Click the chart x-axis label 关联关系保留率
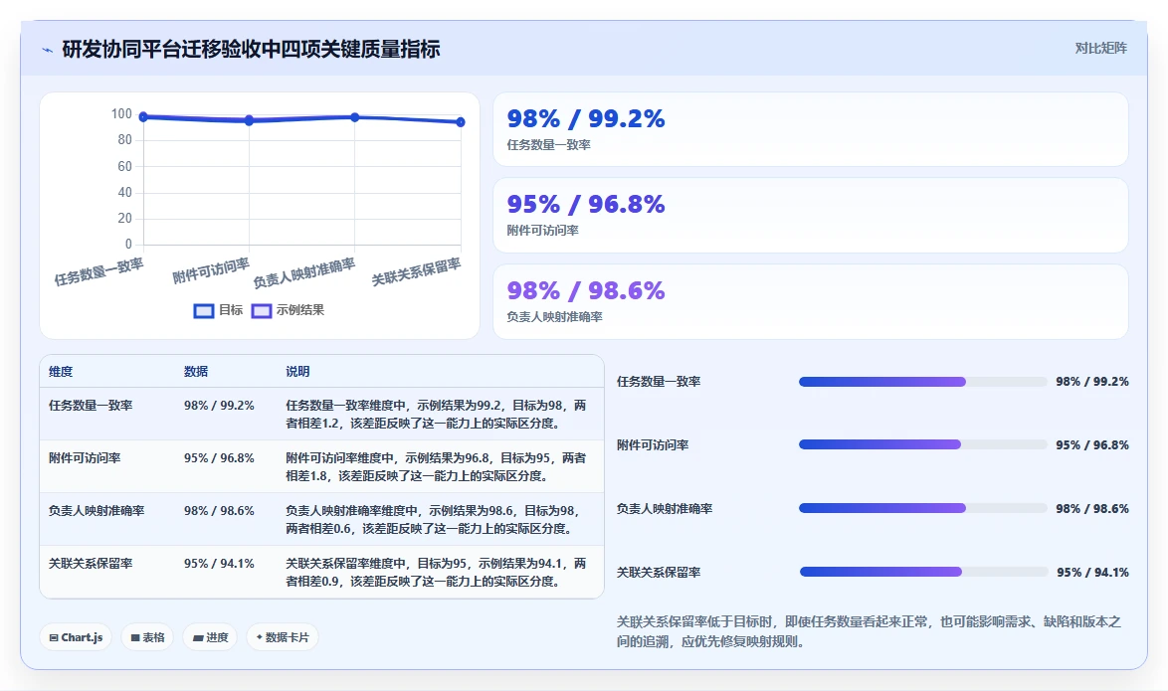The width and height of the screenshot is (1168, 691). point(417,272)
